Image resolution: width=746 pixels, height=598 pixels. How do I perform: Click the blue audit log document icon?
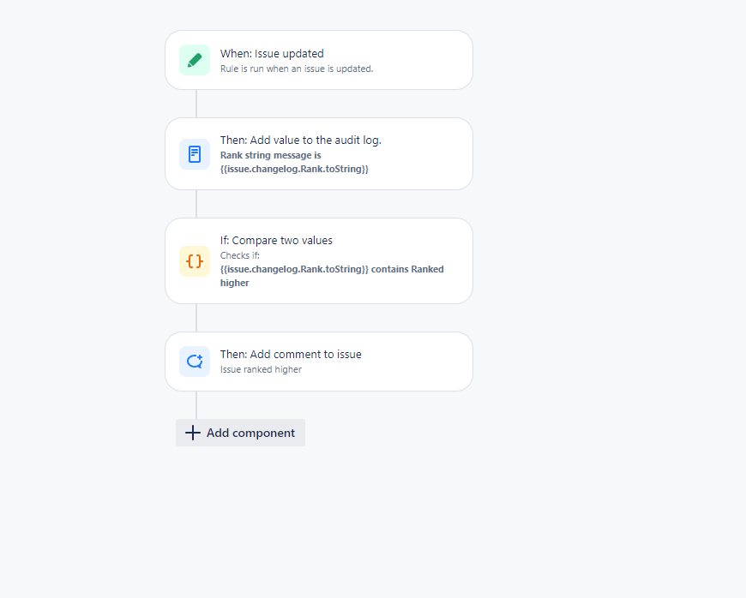[x=195, y=154]
